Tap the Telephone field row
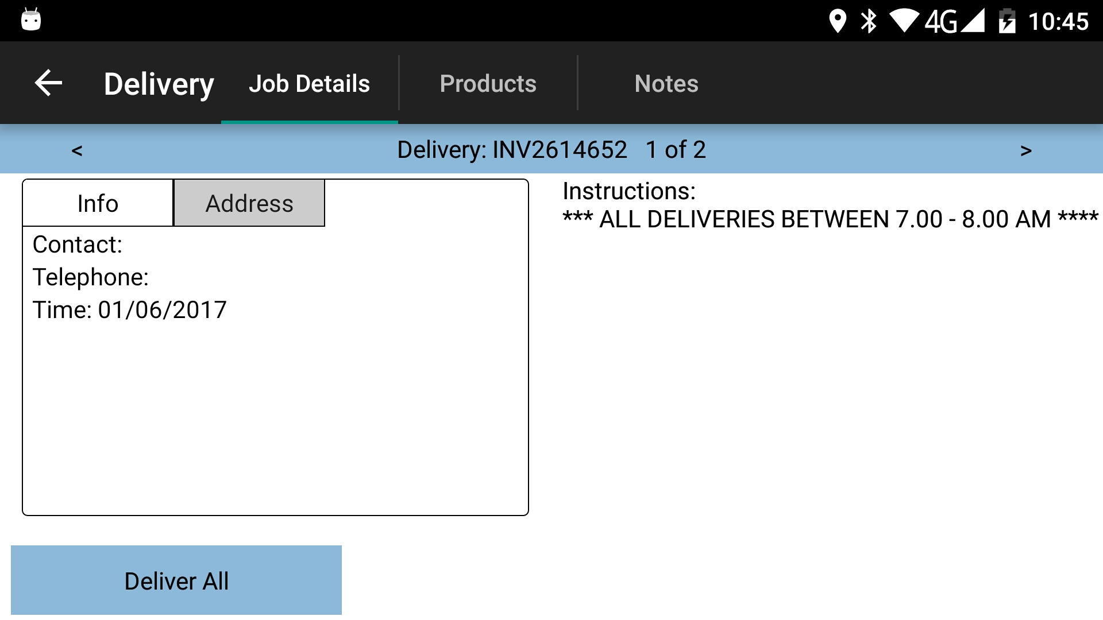The width and height of the screenshot is (1103, 620). 275,277
